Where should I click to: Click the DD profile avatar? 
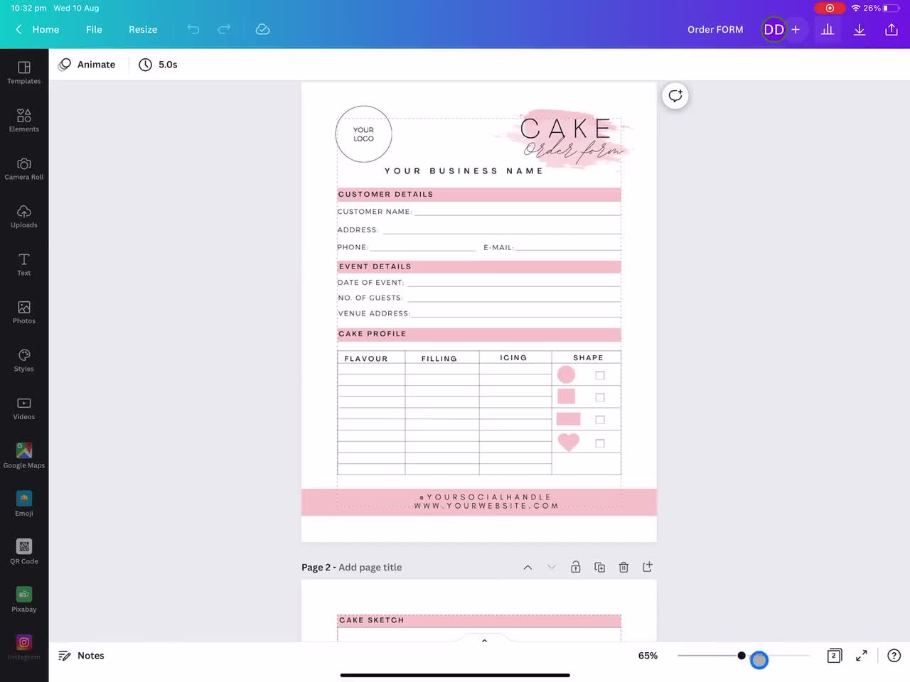pyautogui.click(x=773, y=29)
